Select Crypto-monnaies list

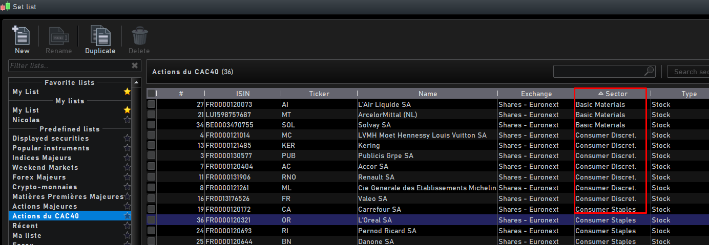point(45,187)
